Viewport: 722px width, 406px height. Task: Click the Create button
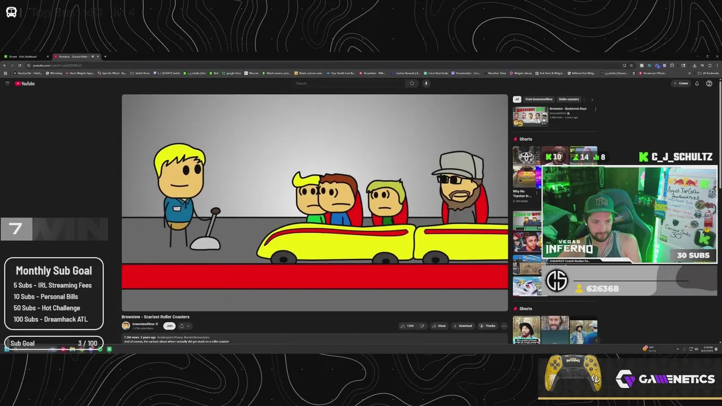[x=681, y=83]
